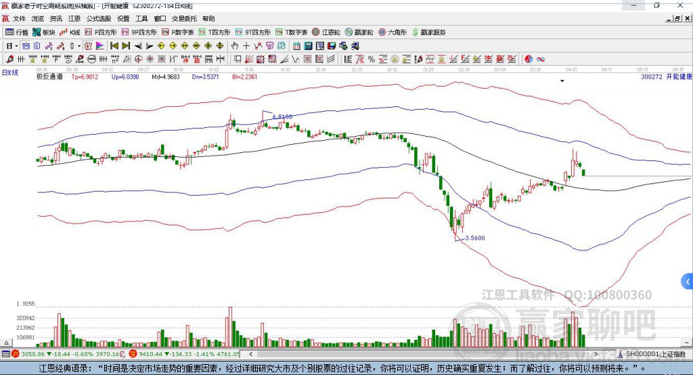The height and width of the screenshot is (375, 693).
Task: Click the Dn=3.5371 indicator value
Action: 206,76
